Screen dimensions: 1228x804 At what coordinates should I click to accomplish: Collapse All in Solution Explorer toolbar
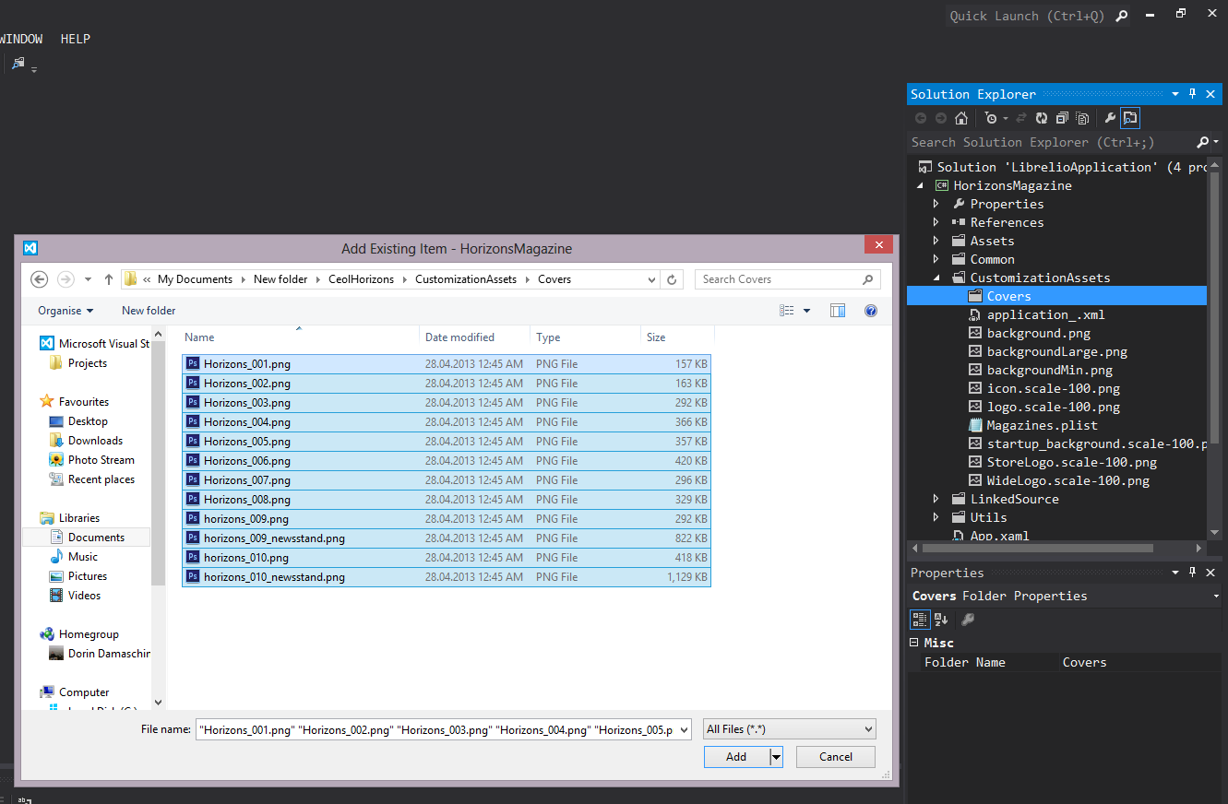1062,118
